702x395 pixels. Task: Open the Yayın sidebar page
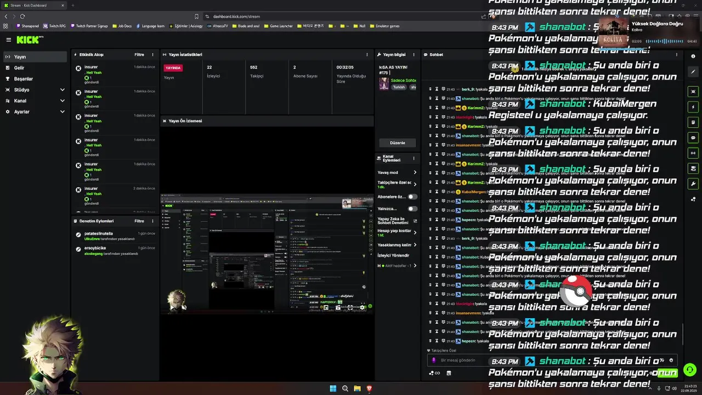[x=35, y=57]
